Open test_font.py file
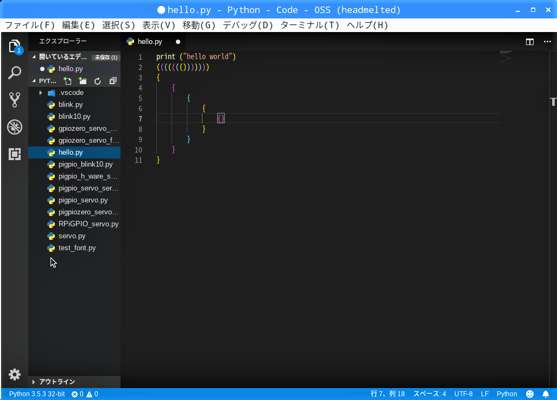 (x=74, y=248)
